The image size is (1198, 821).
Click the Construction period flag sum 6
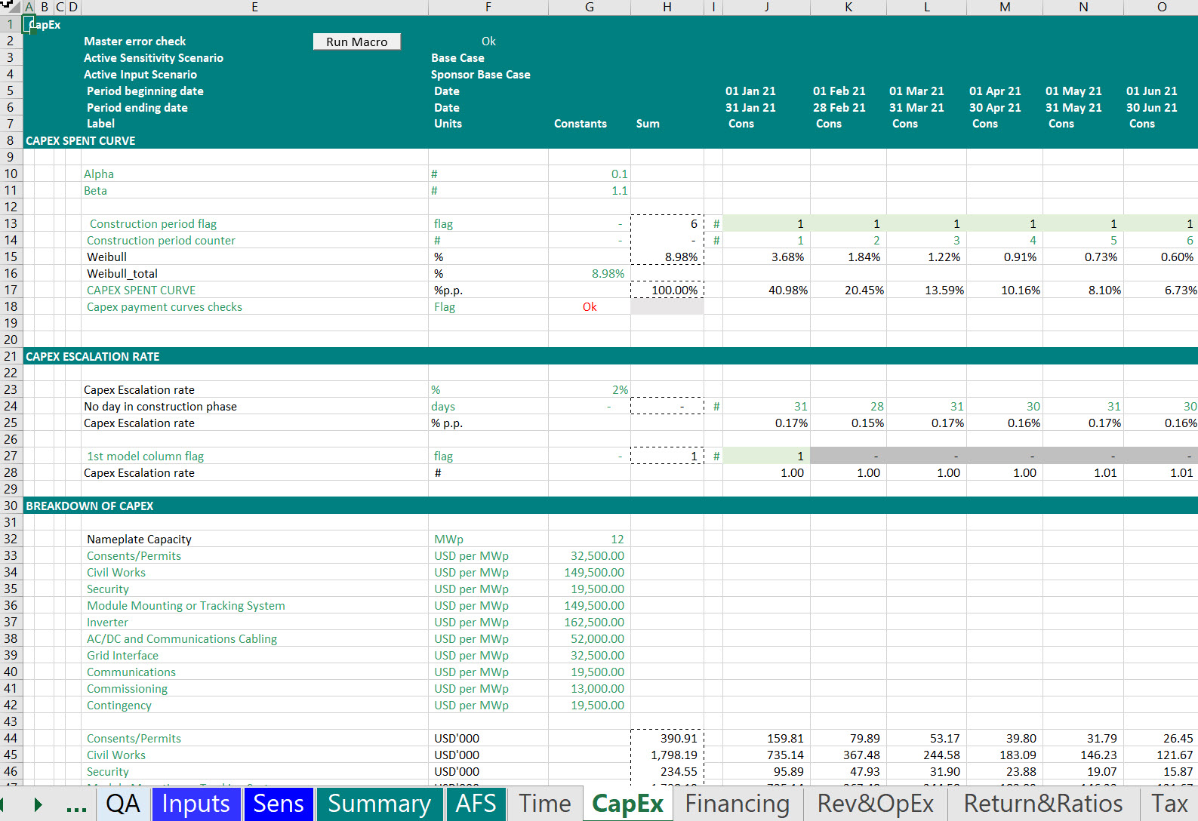coord(667,223)
